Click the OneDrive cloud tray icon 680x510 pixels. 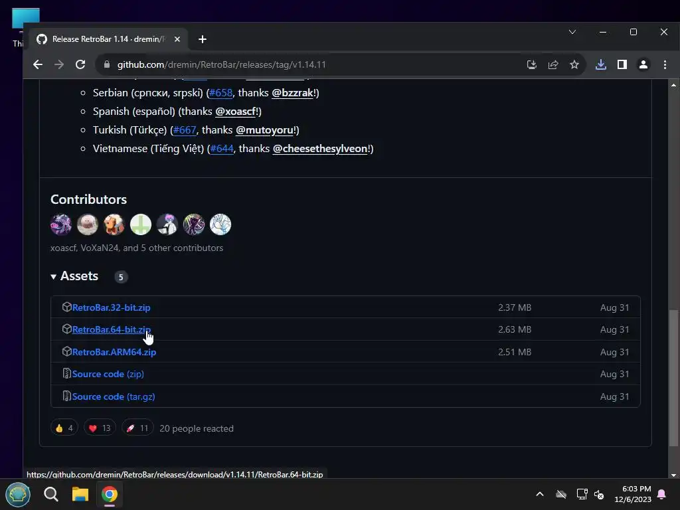pos(560,494)
